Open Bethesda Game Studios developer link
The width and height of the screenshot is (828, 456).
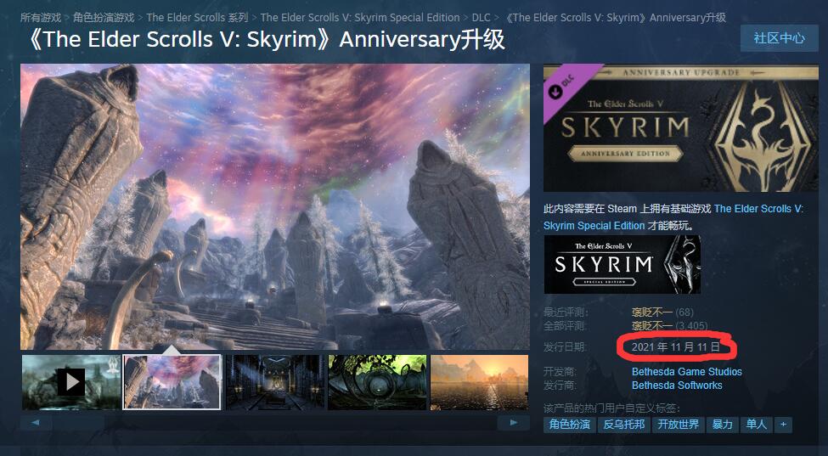point(686,372)
